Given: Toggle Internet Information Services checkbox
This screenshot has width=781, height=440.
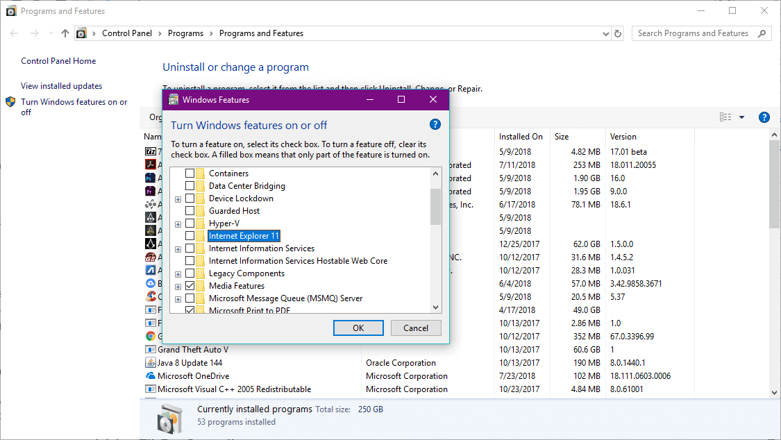Looking at the screenshot, I should (x=190, y=248).
